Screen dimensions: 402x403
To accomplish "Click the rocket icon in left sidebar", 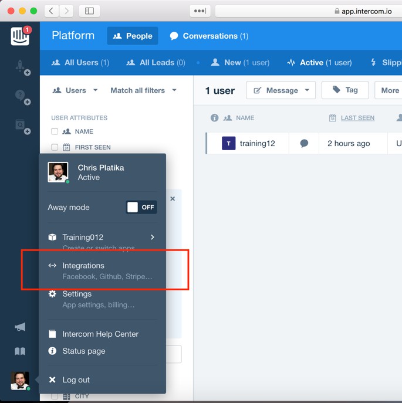I will tap(21, 67).
